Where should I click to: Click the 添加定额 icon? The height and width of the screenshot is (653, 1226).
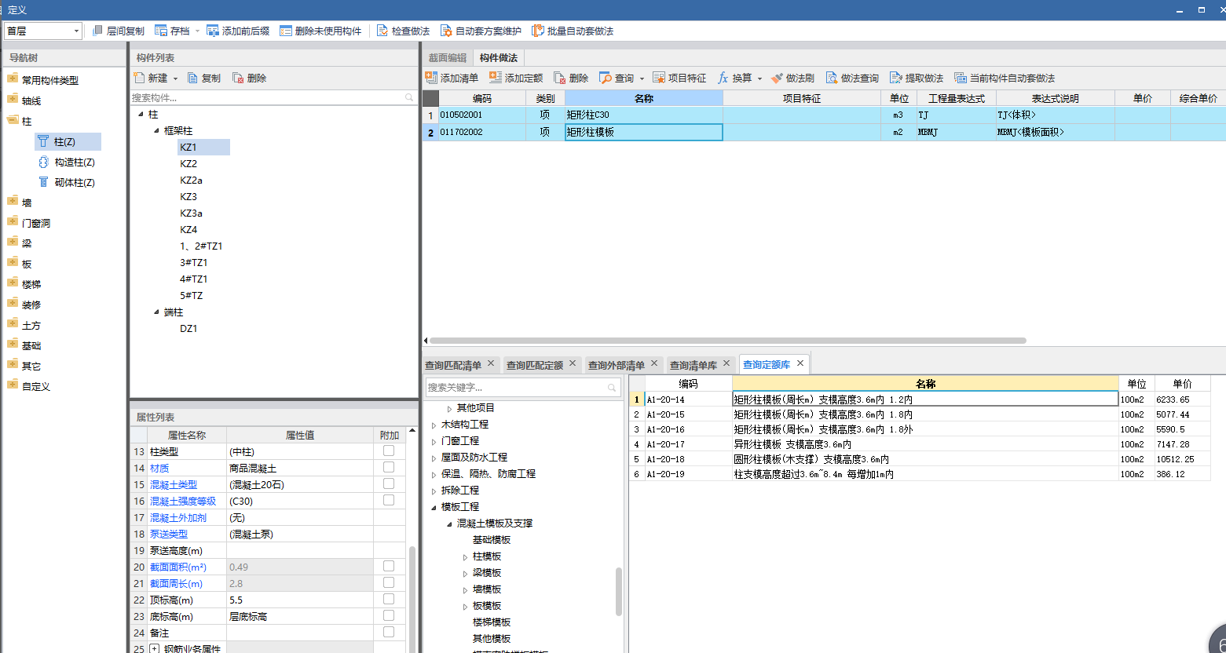496,78
